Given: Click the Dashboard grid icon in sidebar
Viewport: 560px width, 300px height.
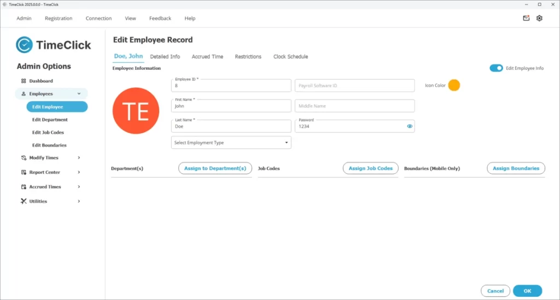Looking at the screenshot, I should pos(24,81).
